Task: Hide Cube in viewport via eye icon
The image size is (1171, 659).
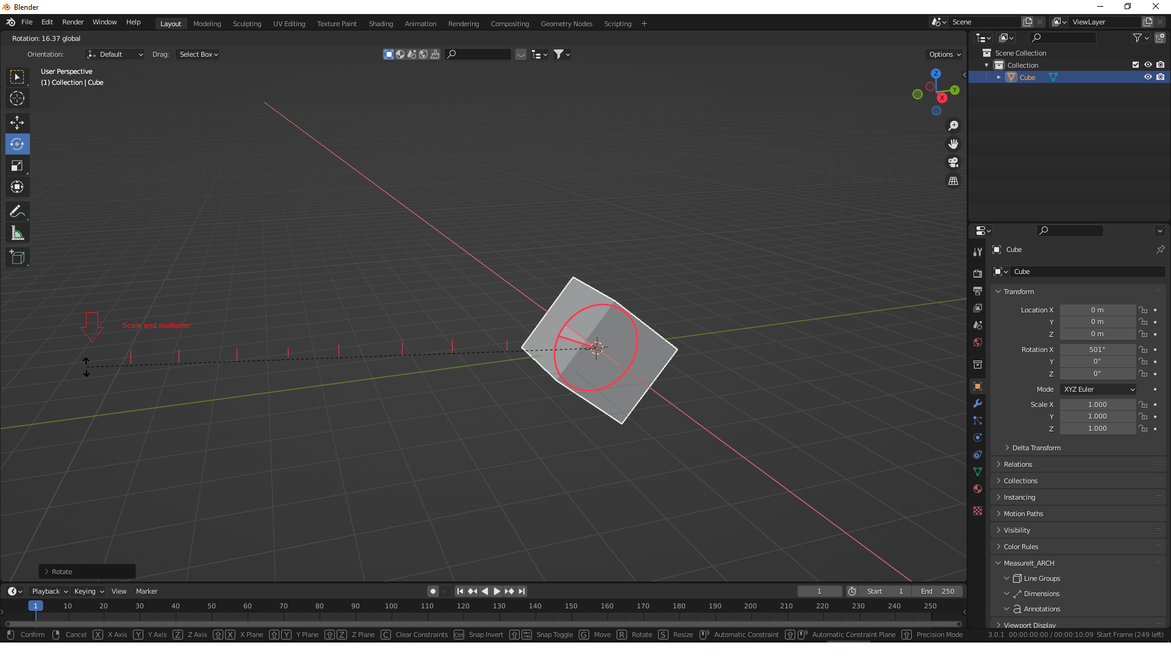Action: point(1148,77)
